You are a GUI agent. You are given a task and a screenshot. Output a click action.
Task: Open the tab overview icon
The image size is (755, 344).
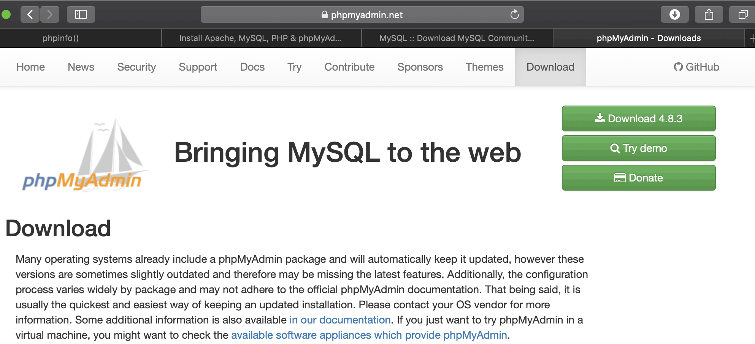coord(742,14)
